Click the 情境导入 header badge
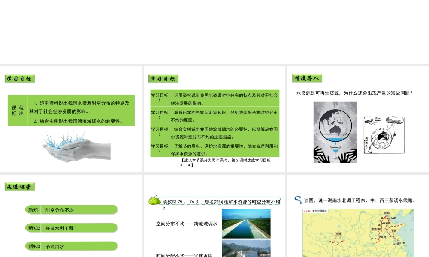This screenshot has width=429, height=257. tap(307, 78)
